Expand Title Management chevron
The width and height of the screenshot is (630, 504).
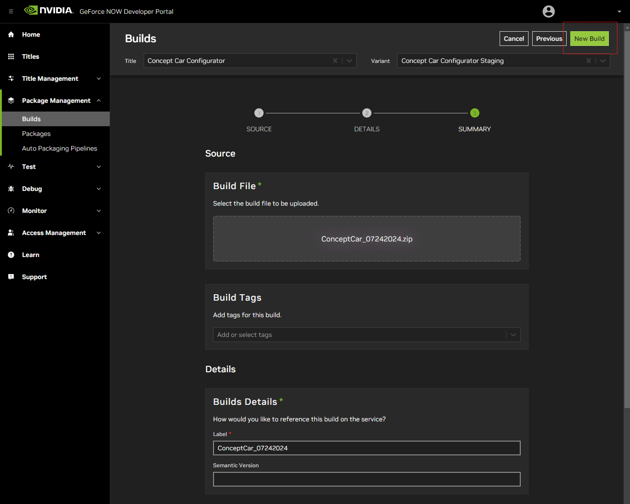pyautogui.click(x=99, y=78)
